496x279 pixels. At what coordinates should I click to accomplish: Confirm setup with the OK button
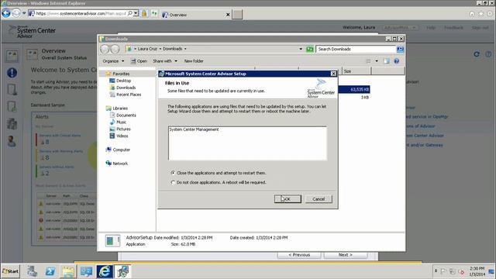pyautogui.click(x=288, y=199)
